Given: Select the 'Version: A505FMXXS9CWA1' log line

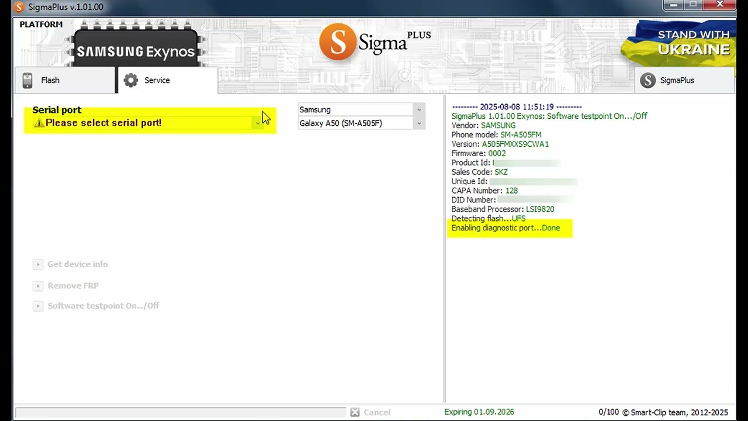Looking at the screenshot, I should 500,144.
